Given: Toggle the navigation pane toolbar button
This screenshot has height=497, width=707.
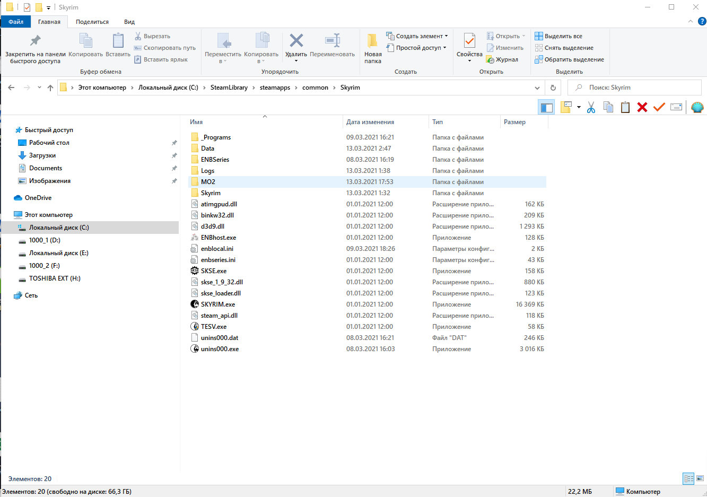Looking at the screenshot, I should 546,107.
